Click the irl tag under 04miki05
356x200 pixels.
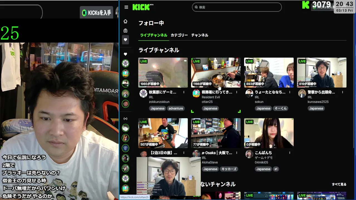276,169
